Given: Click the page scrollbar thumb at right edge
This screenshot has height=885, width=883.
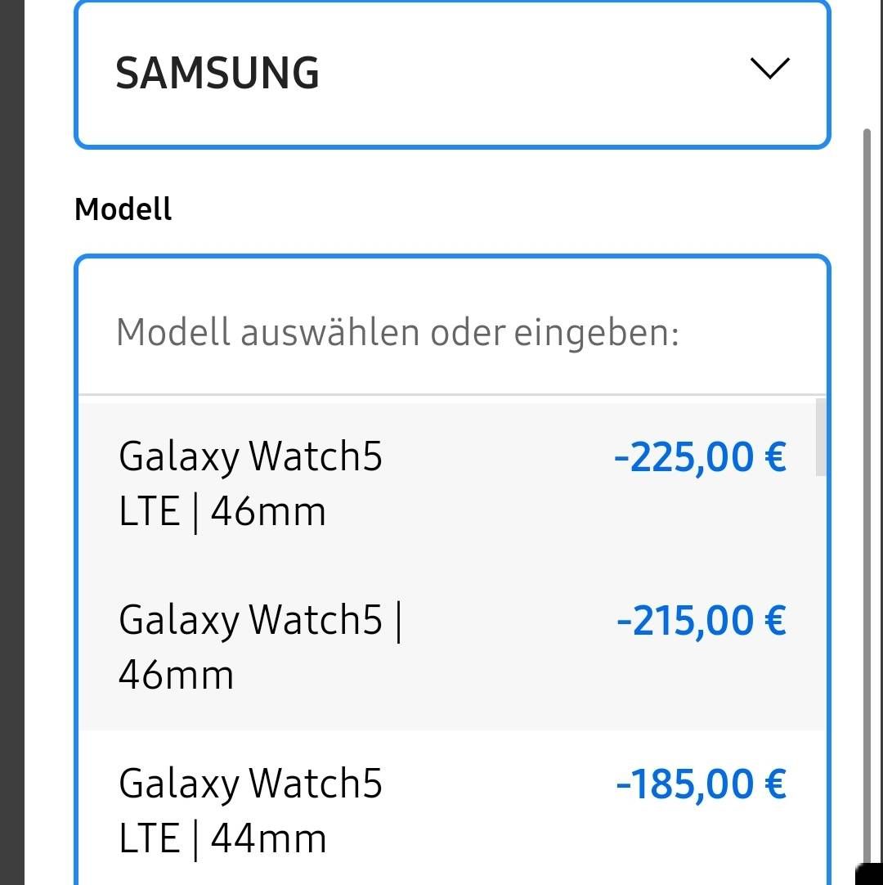Looking at the screenshot, I should click(867, 491).
